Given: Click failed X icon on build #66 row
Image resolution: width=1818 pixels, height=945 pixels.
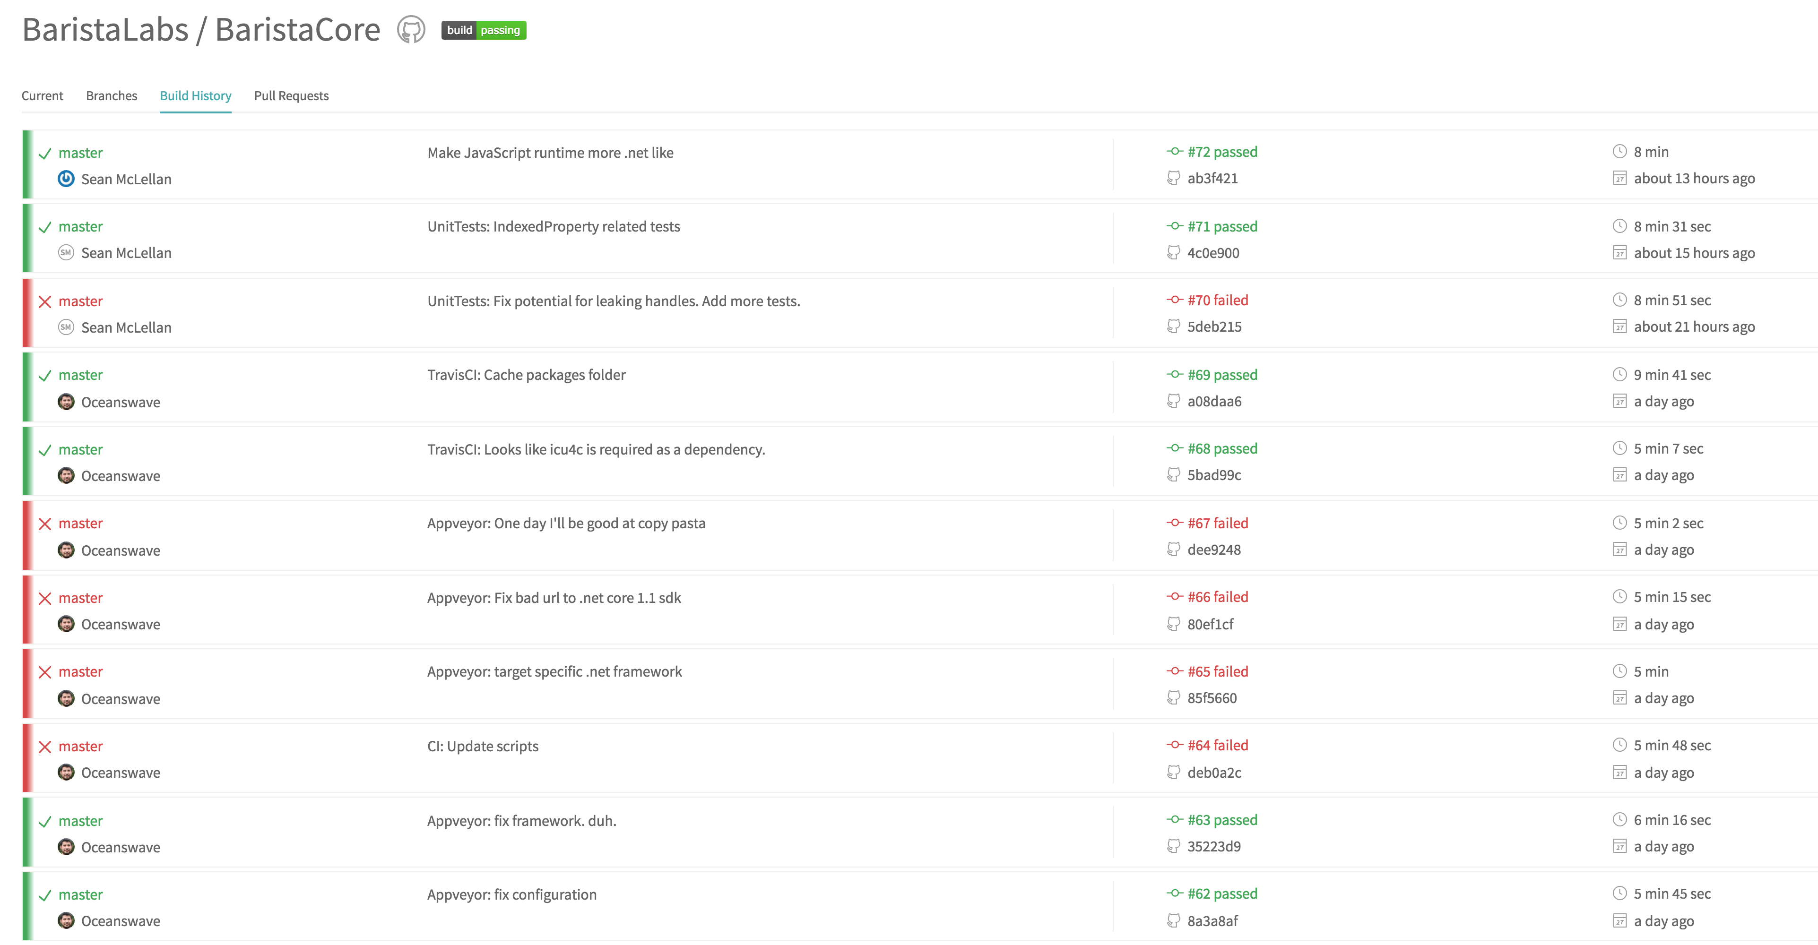Looking at the screenshot, I should 44,599.
